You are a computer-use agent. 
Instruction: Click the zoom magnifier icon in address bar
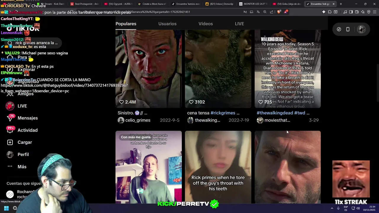(x=265, y=12)
